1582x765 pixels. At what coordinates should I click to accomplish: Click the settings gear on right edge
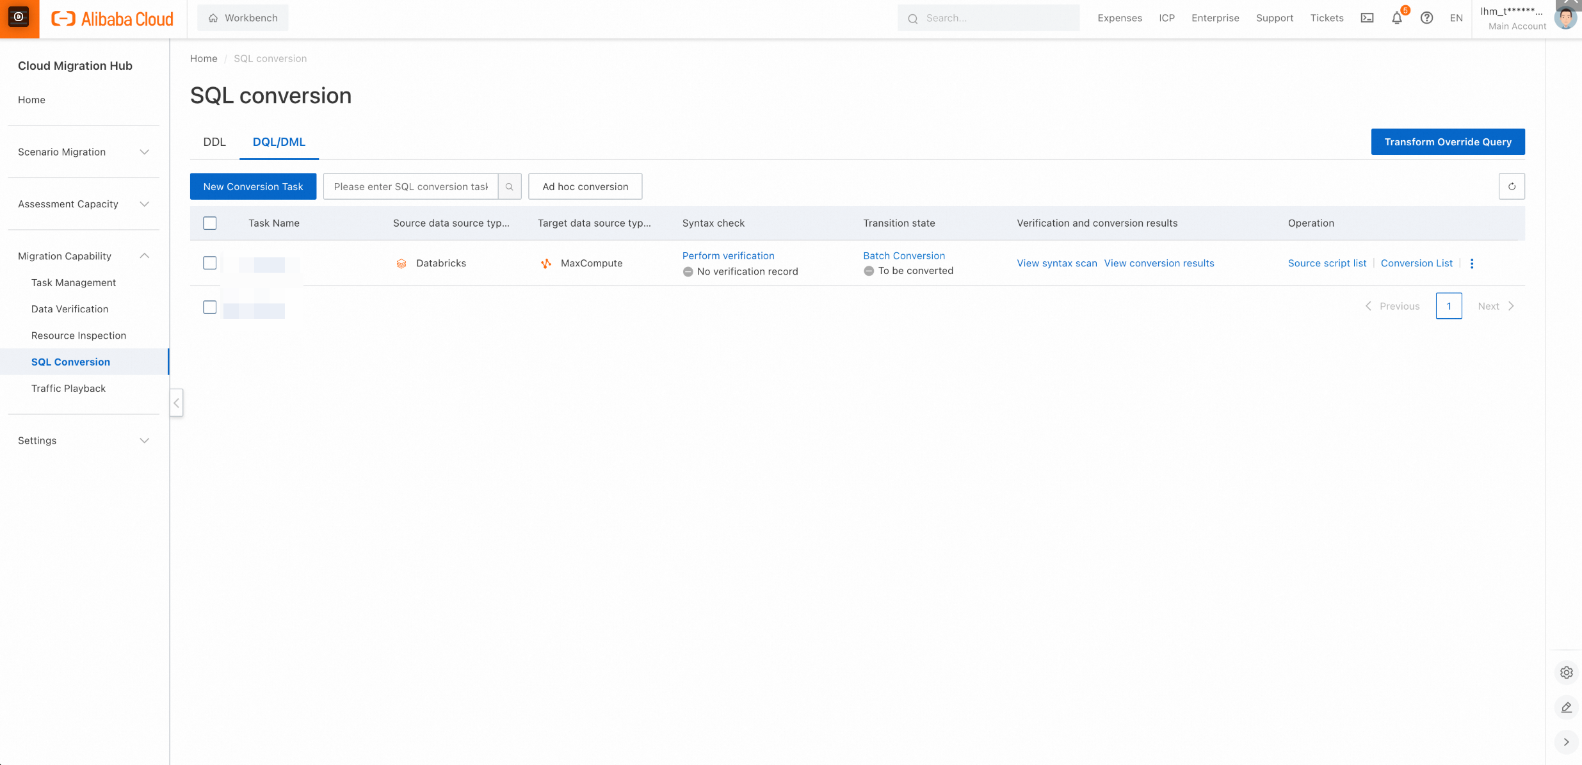tap(1566, 673)
